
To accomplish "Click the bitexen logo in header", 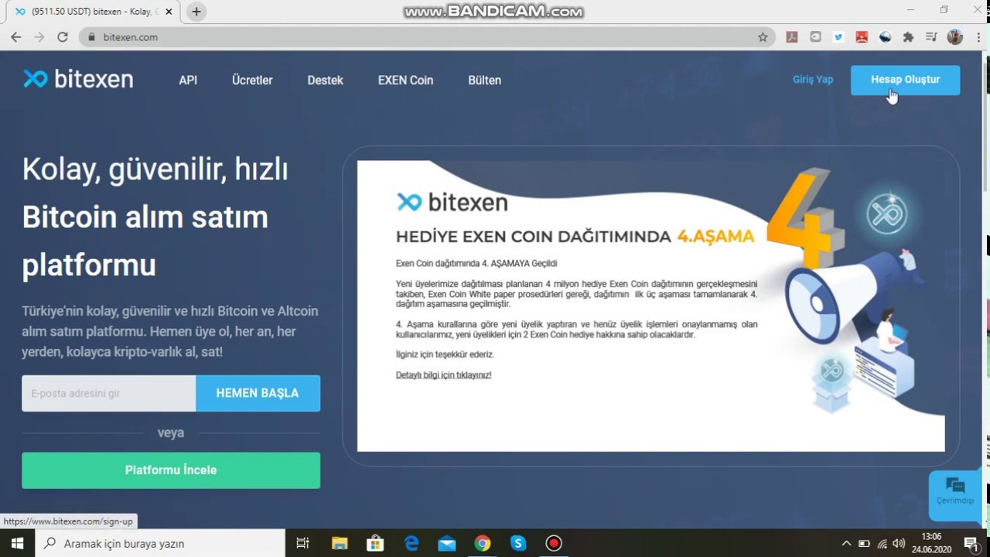I will 78,79.
